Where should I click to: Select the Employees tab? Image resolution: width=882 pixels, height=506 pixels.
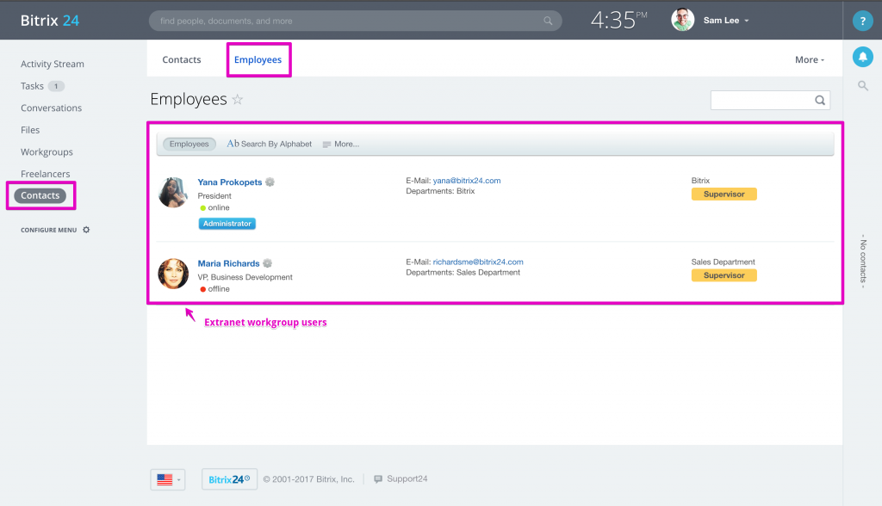258,59
